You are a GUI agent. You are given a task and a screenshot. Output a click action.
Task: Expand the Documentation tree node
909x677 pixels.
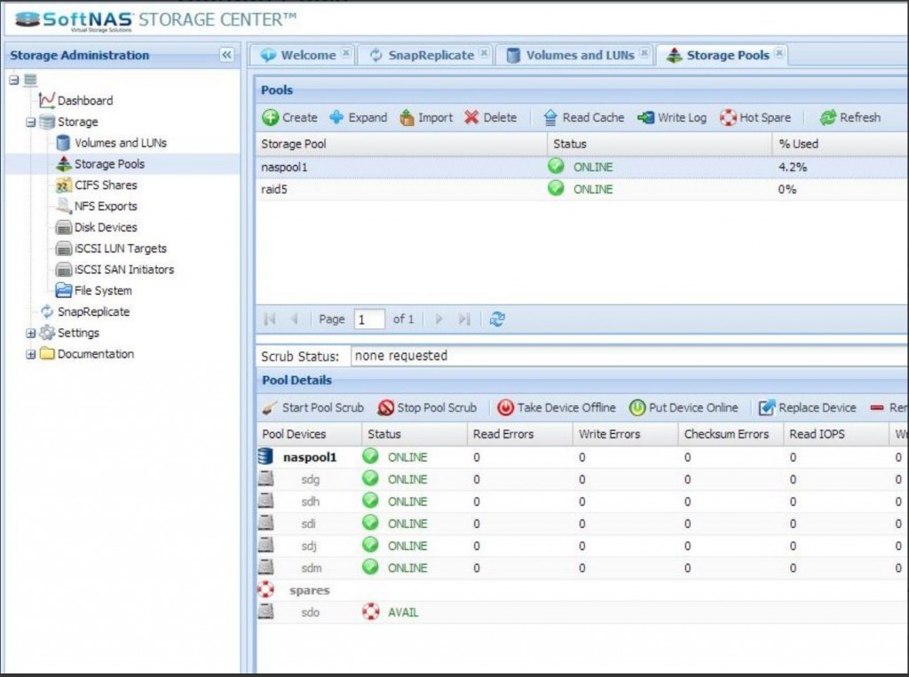(x=31, y=354)
